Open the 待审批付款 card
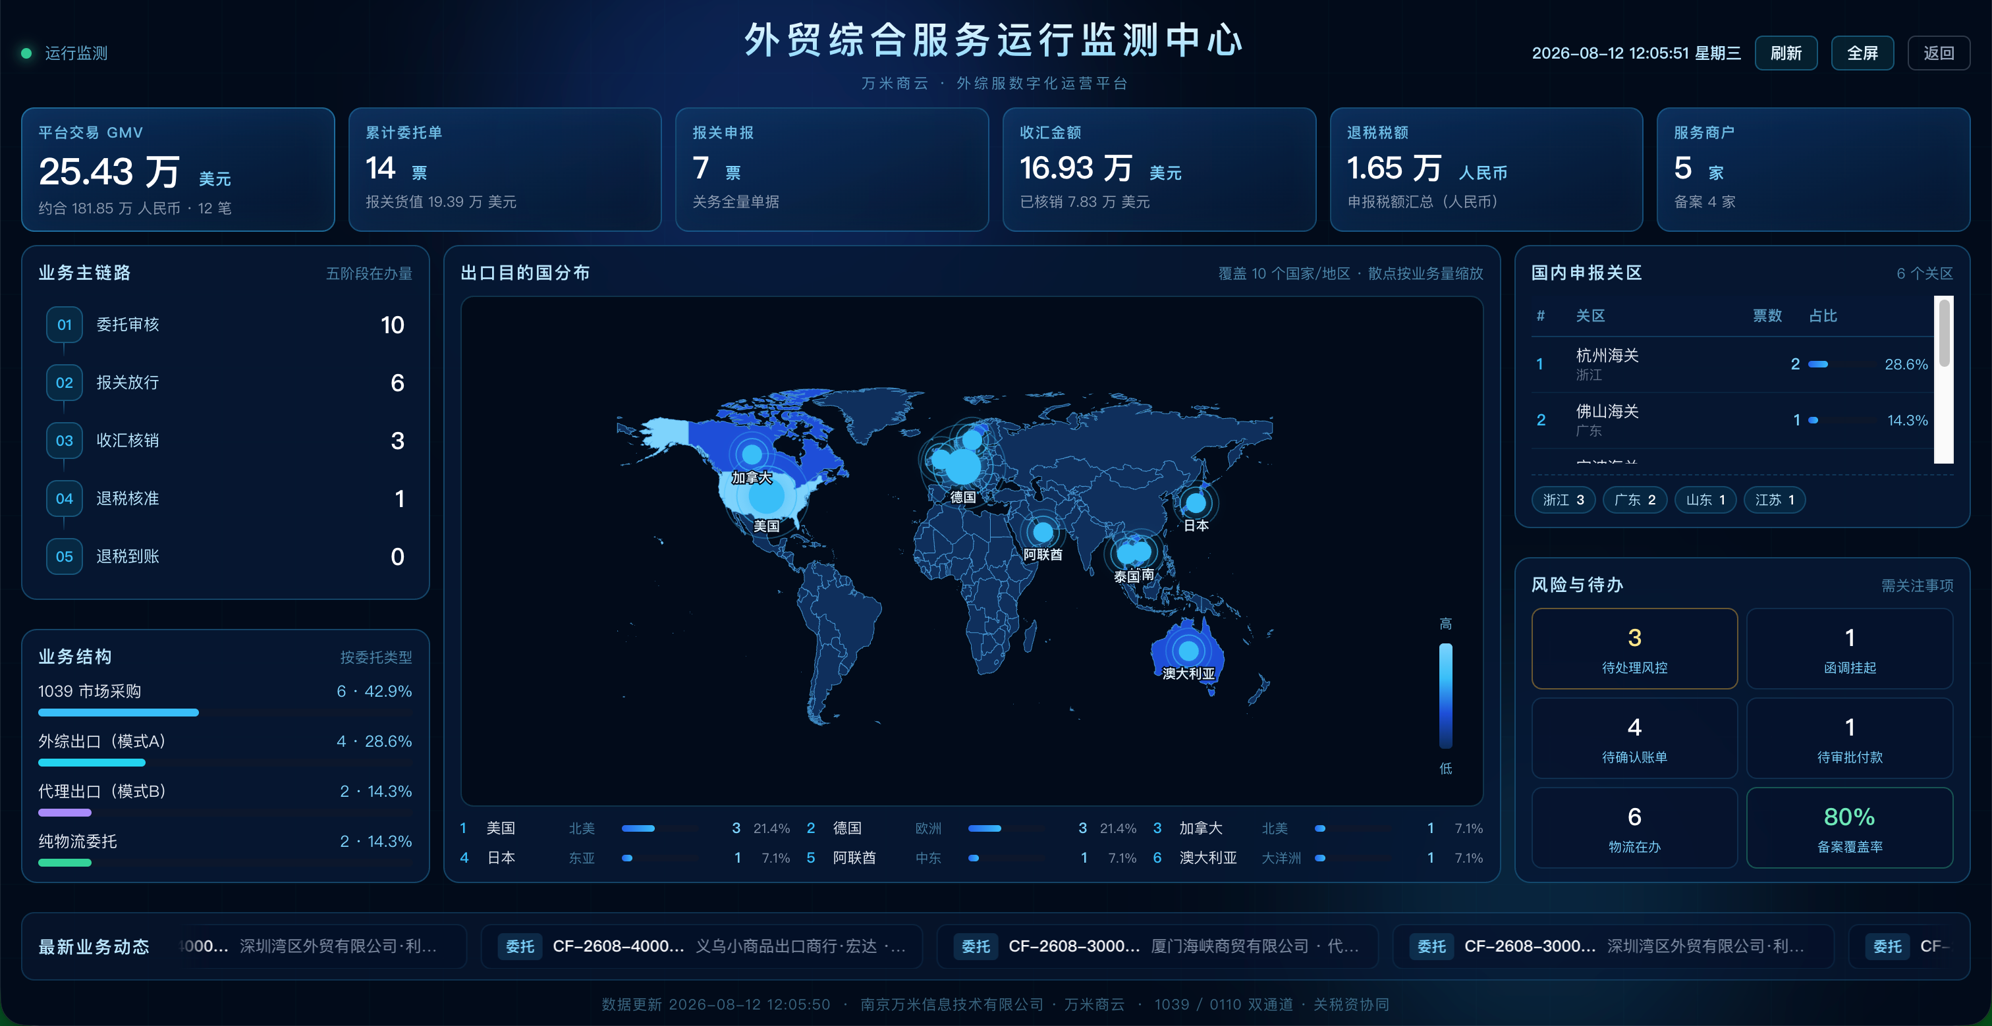Viewport: 1992px width, 1026px height. [1850, 738]
